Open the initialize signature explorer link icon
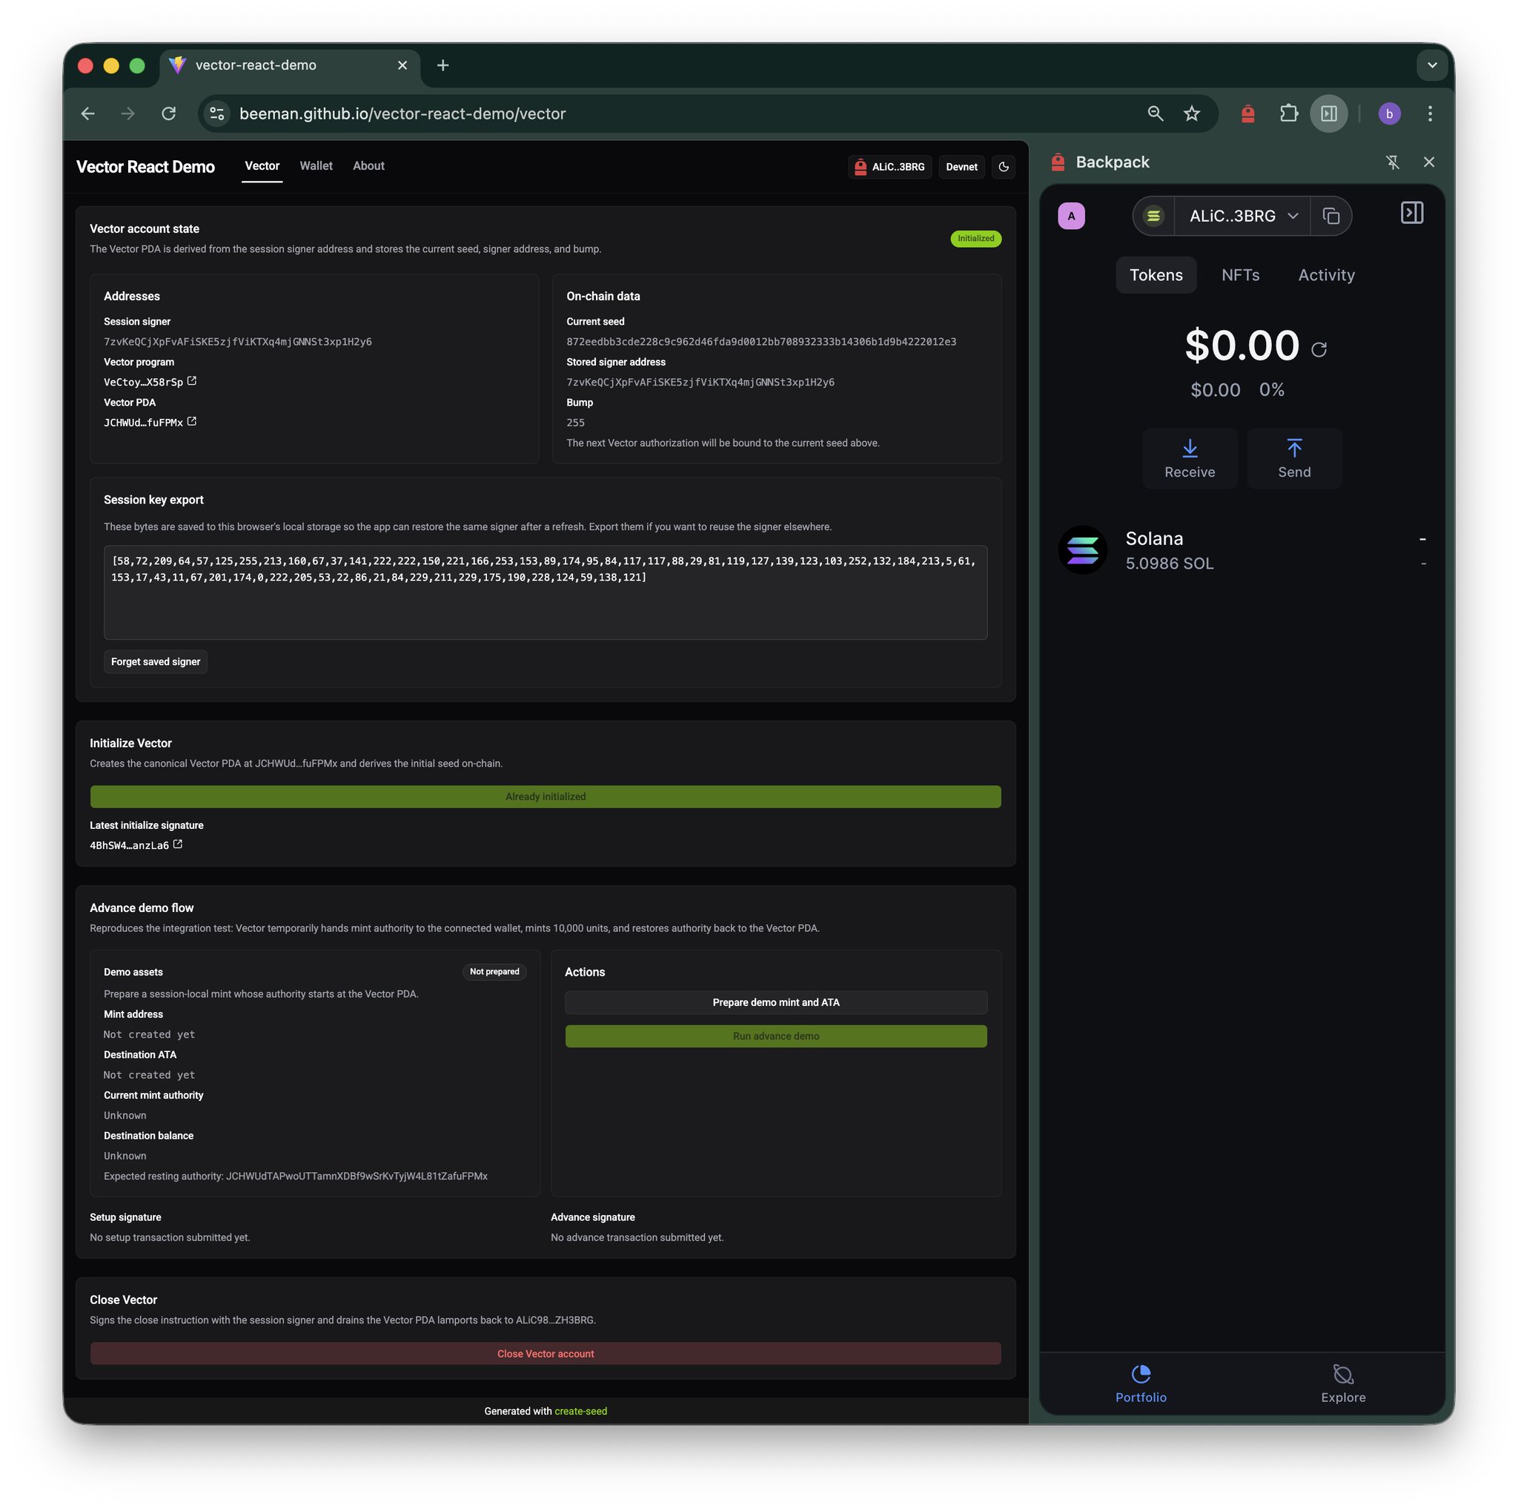This screenshot has height=1508, width=1518. 178,844
